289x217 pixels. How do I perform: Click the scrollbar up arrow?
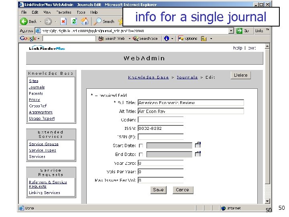click(267, 46)
